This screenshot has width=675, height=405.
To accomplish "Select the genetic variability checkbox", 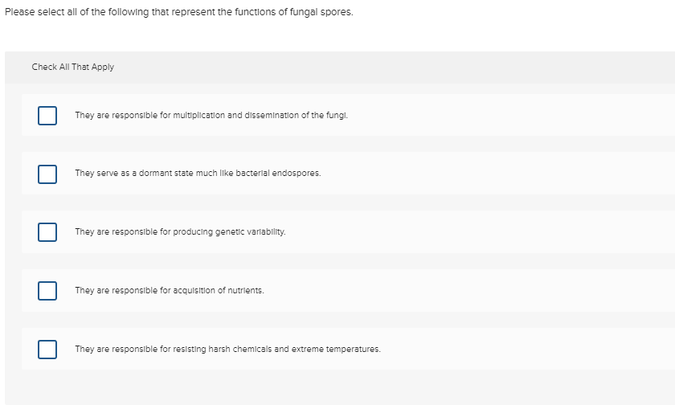I will (47, 232).
